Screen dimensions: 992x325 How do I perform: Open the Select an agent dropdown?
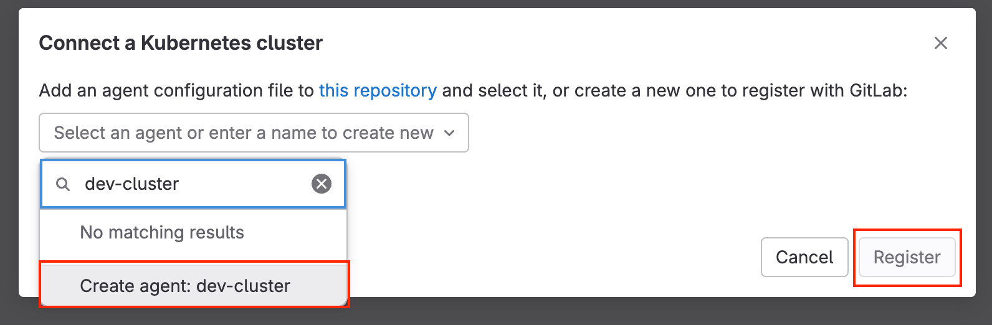coord(254,133)
